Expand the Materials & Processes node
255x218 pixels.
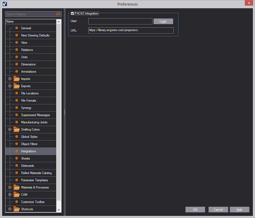pyautogui.click(x=10, y=187)
